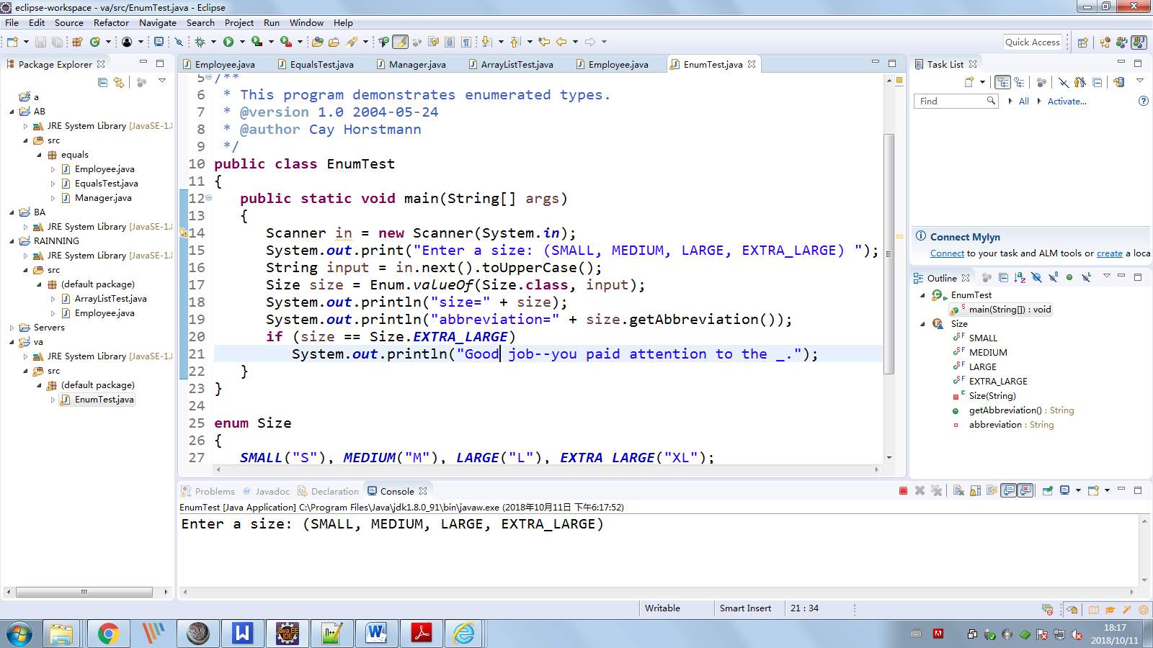Click Terminate red square in Console

point(903,490)
